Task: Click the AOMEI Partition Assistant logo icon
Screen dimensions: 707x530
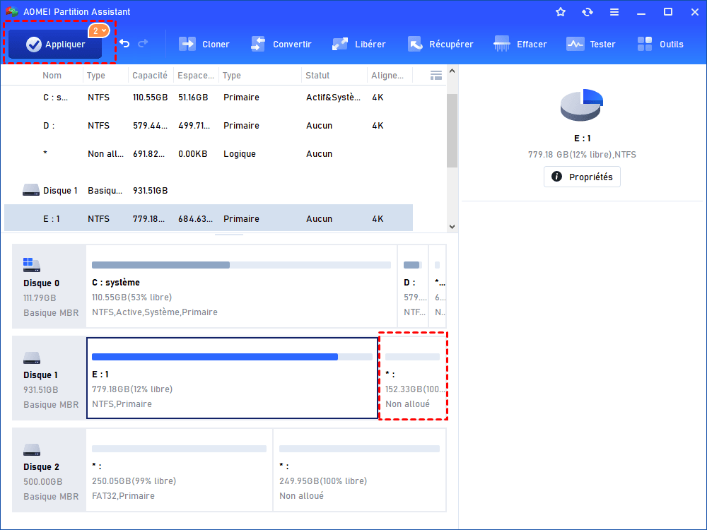Action: 12,12
